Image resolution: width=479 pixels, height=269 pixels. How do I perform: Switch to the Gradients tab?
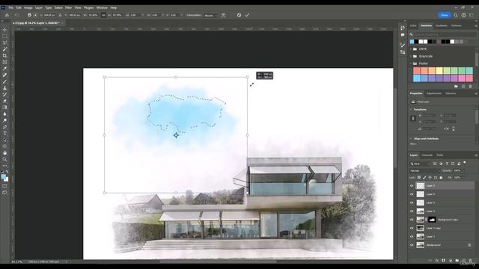(442, 25)
